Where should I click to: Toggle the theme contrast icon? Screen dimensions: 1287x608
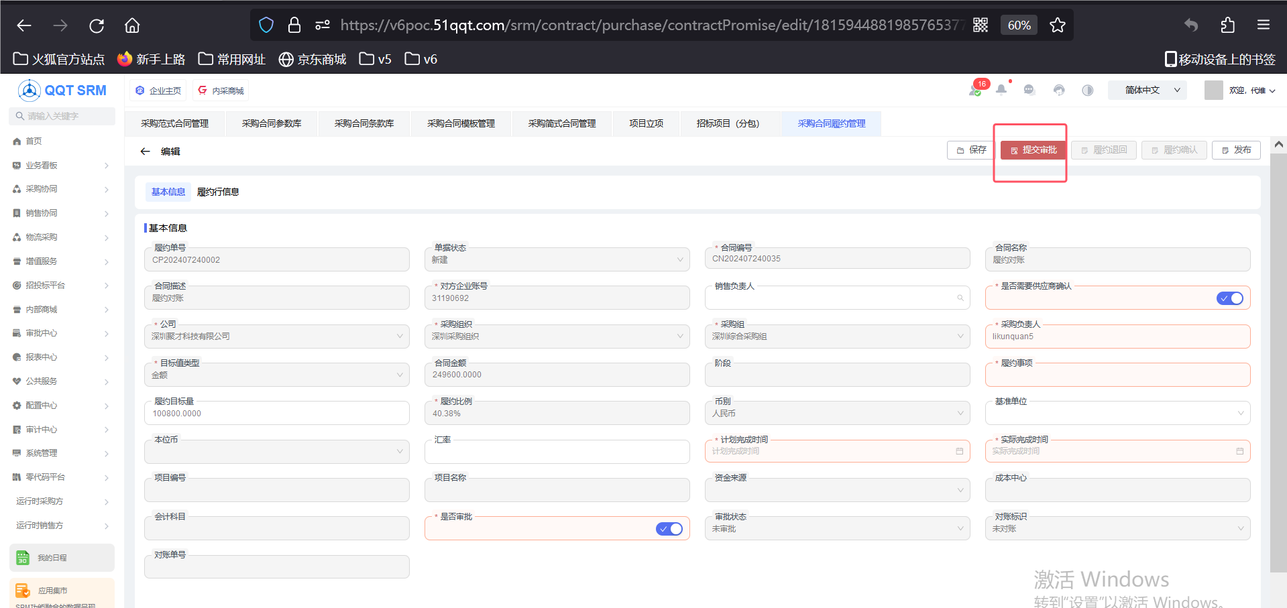coord(1088,90)
